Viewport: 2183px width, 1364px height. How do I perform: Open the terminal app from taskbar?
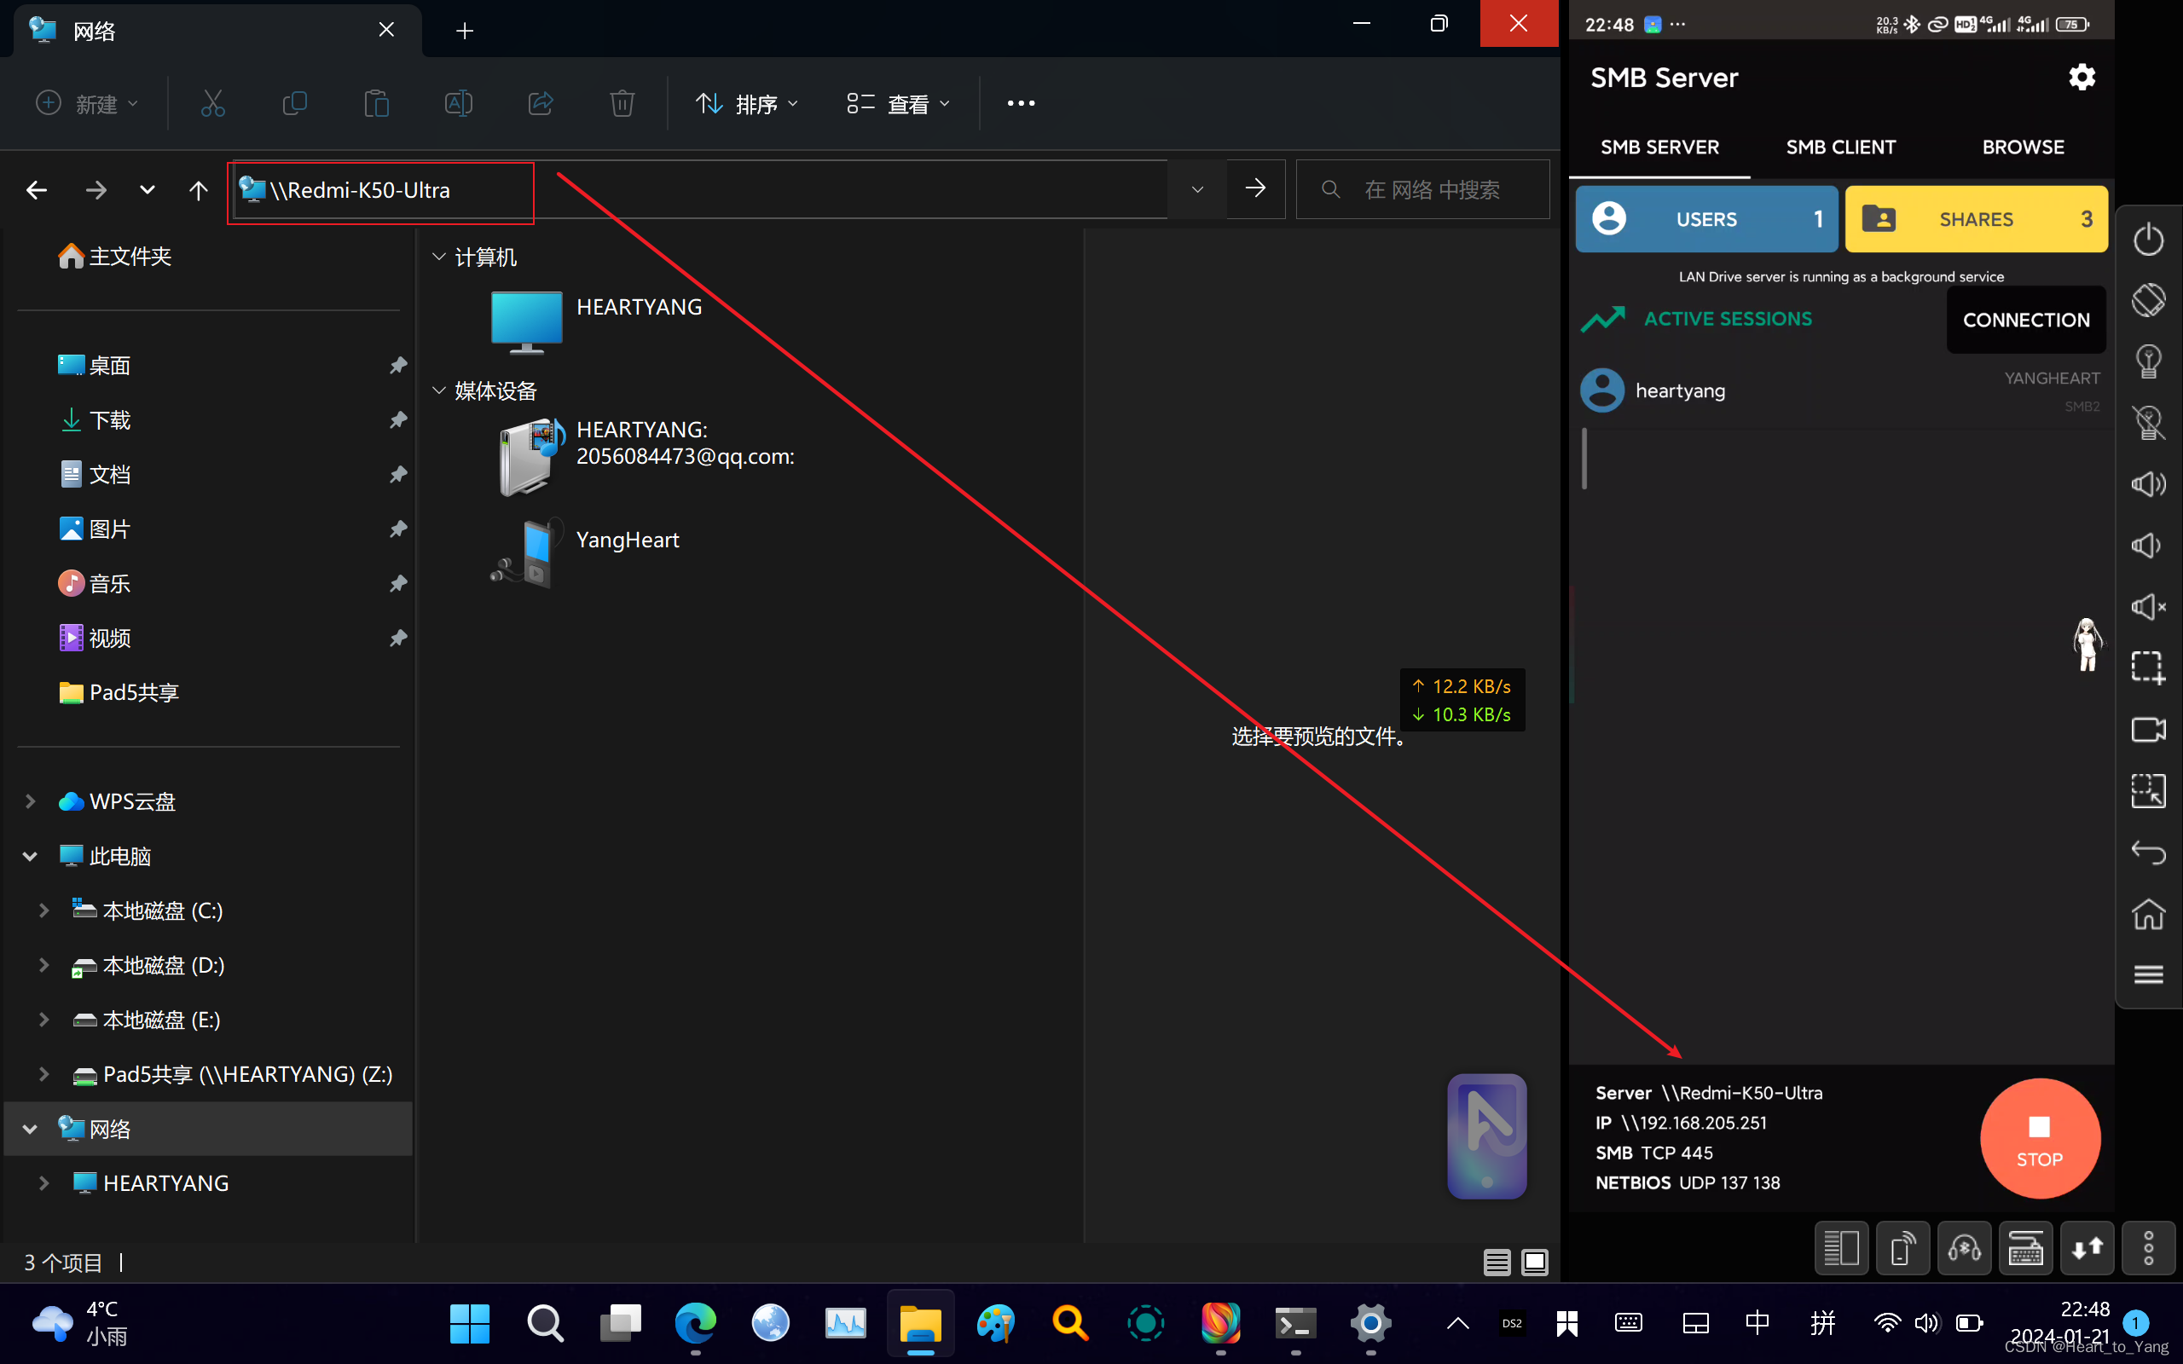[1294, 1323]
